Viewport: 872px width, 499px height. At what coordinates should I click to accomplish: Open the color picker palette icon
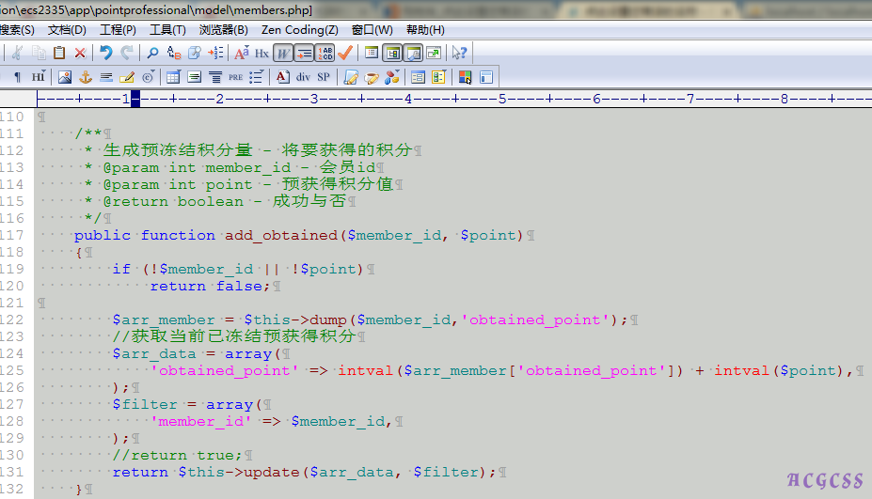[x=465, y=77]
